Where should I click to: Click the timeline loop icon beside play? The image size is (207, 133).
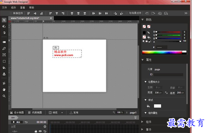click(26, 122)
